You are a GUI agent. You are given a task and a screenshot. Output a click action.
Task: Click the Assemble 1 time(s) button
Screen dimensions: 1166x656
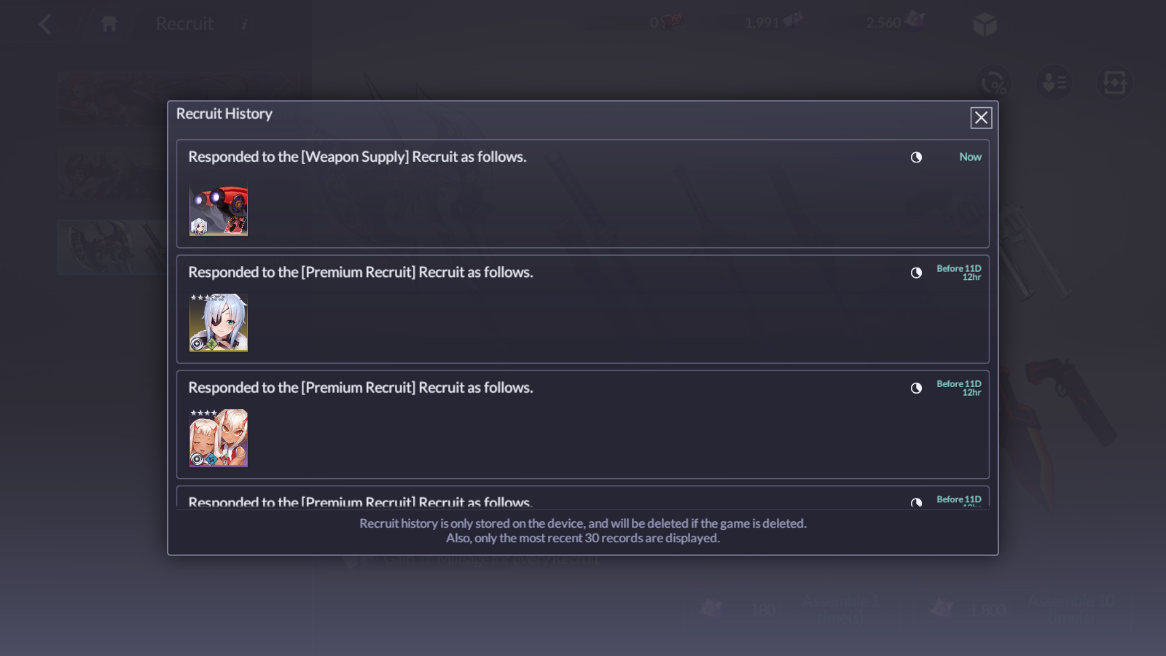[794, 609]
